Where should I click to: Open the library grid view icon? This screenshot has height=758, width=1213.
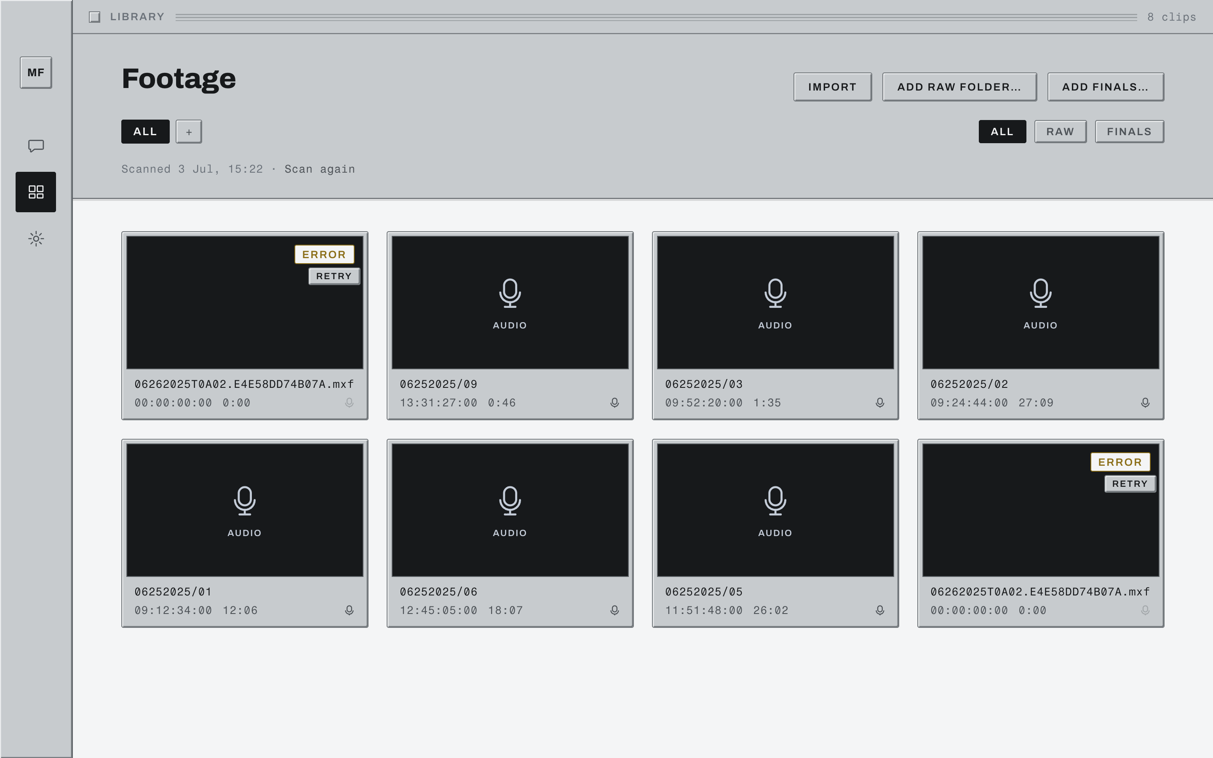[35, 192]
